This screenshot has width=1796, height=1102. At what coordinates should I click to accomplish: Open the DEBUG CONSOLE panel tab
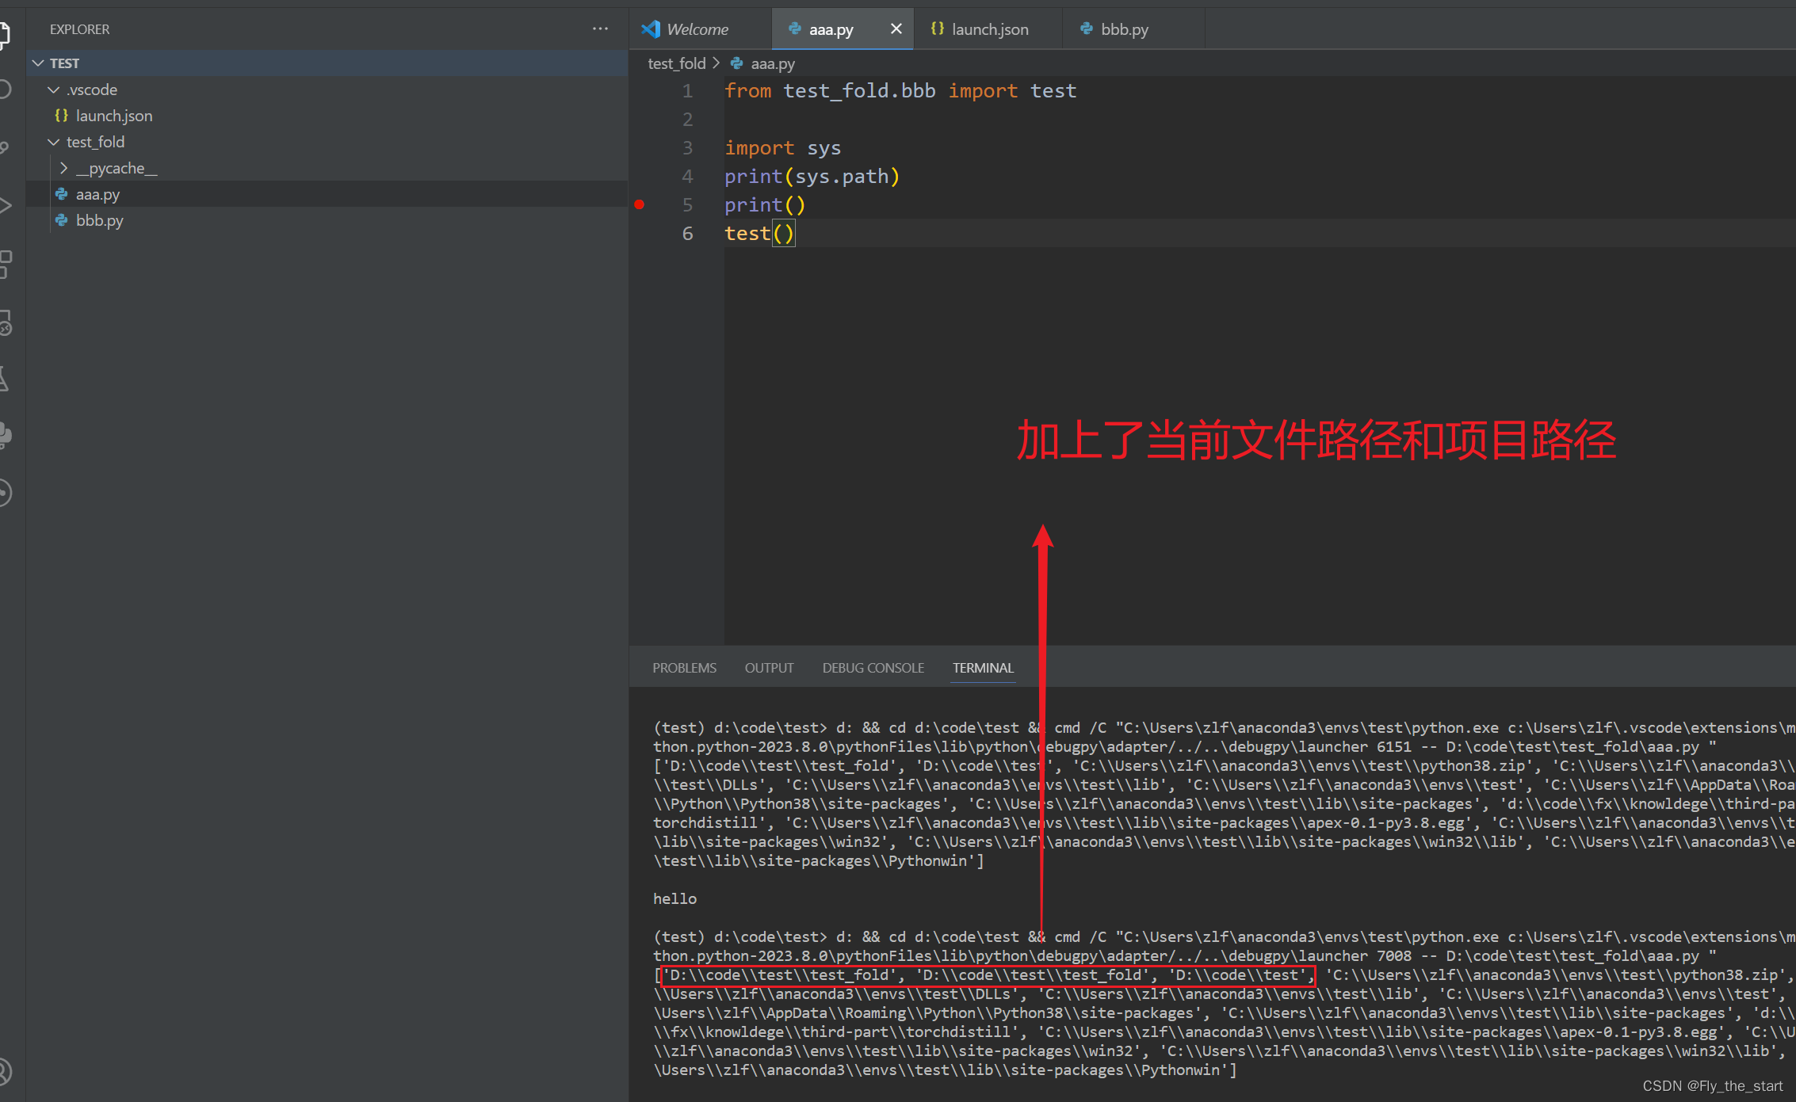pos(873,668)
